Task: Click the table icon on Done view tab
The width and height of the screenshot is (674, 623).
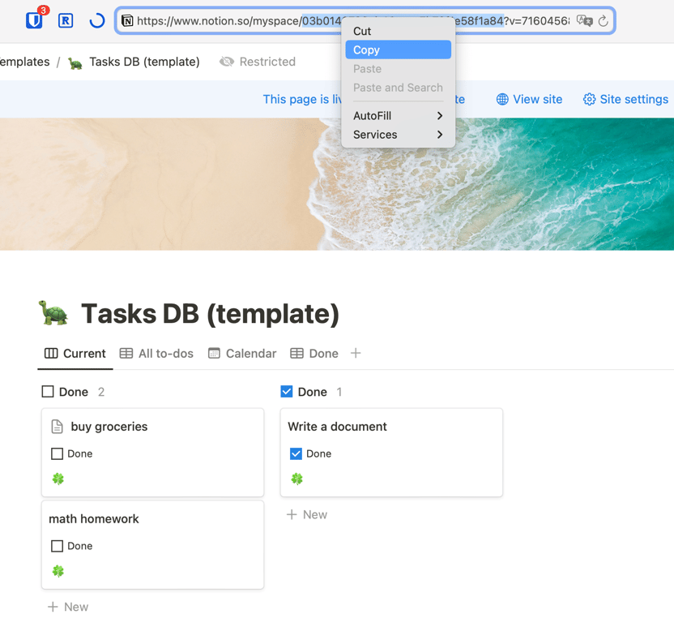Action: [x=296, y=354]
